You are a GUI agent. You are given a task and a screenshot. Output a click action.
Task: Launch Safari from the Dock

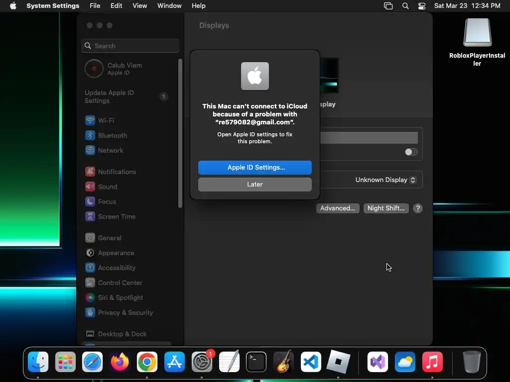(92, 362)
